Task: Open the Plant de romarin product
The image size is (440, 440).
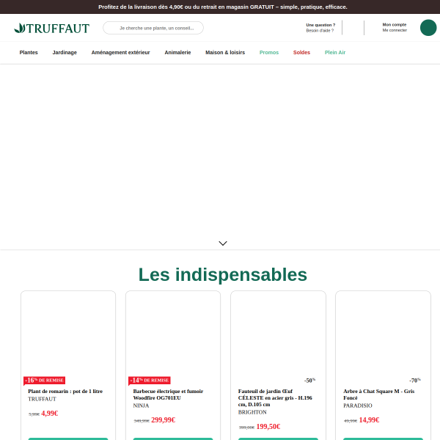Action: pos(65,391)
